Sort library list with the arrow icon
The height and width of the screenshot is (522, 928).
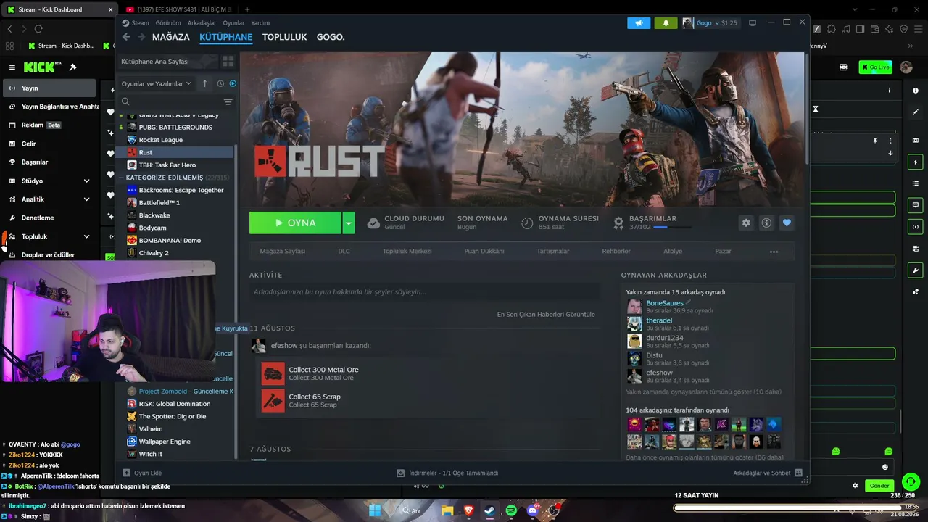click(204, 83)
